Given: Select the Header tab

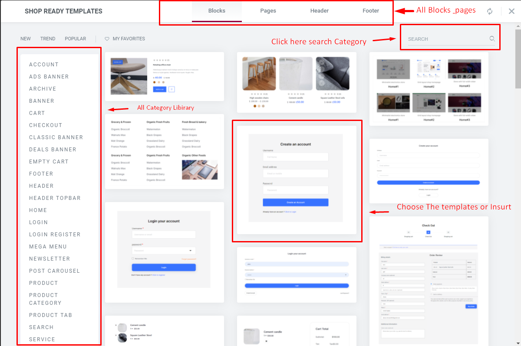Looking at the screenshot, I should [319, 11].
